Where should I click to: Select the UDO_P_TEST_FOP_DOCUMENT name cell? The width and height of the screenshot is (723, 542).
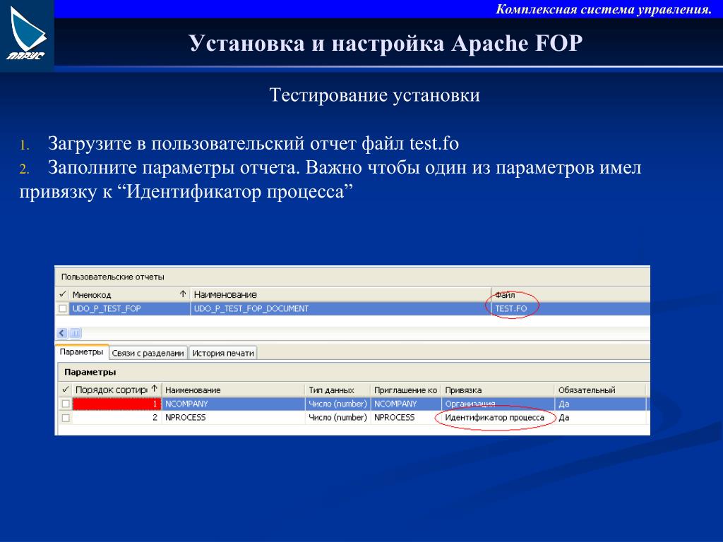(340, 309)
